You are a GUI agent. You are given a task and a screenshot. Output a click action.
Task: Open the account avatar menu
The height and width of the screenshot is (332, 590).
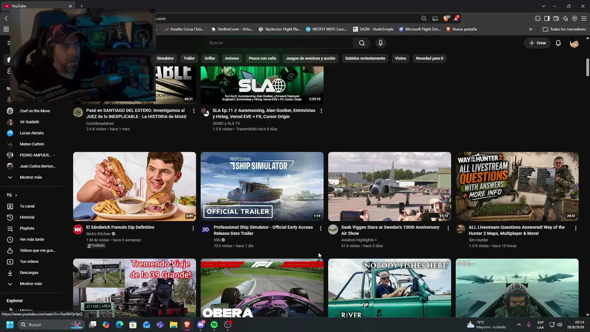[x=574, y=43]
